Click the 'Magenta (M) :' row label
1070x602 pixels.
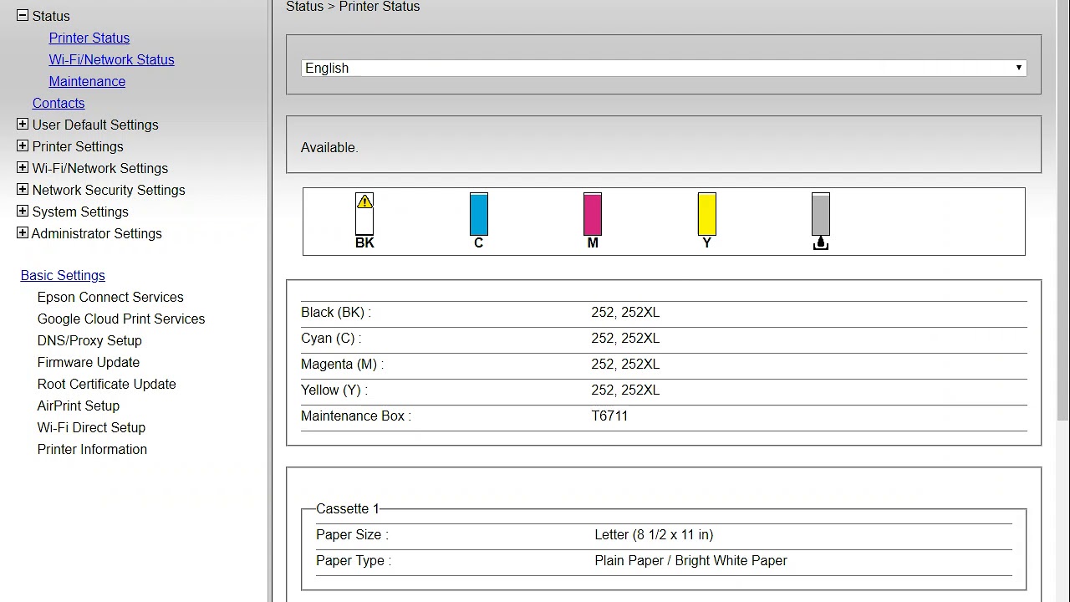tap(342, 364)
